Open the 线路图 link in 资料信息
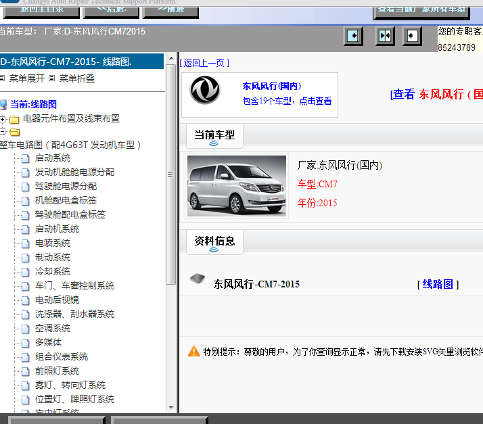The width and height of the screenshot is (483, 424). pos(438,284)
